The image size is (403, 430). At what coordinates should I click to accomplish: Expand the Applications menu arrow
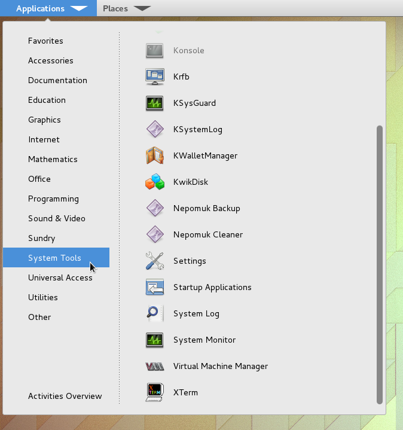tap(78, 8)
